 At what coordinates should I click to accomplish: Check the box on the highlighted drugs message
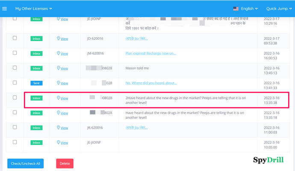coord(15,97)
